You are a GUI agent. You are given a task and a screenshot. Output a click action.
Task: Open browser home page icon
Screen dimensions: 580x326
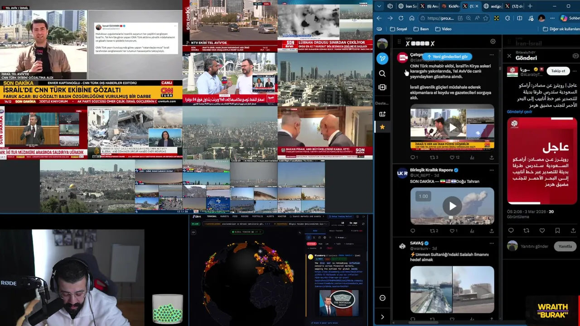pyautogui.click(x=412, y=18)
